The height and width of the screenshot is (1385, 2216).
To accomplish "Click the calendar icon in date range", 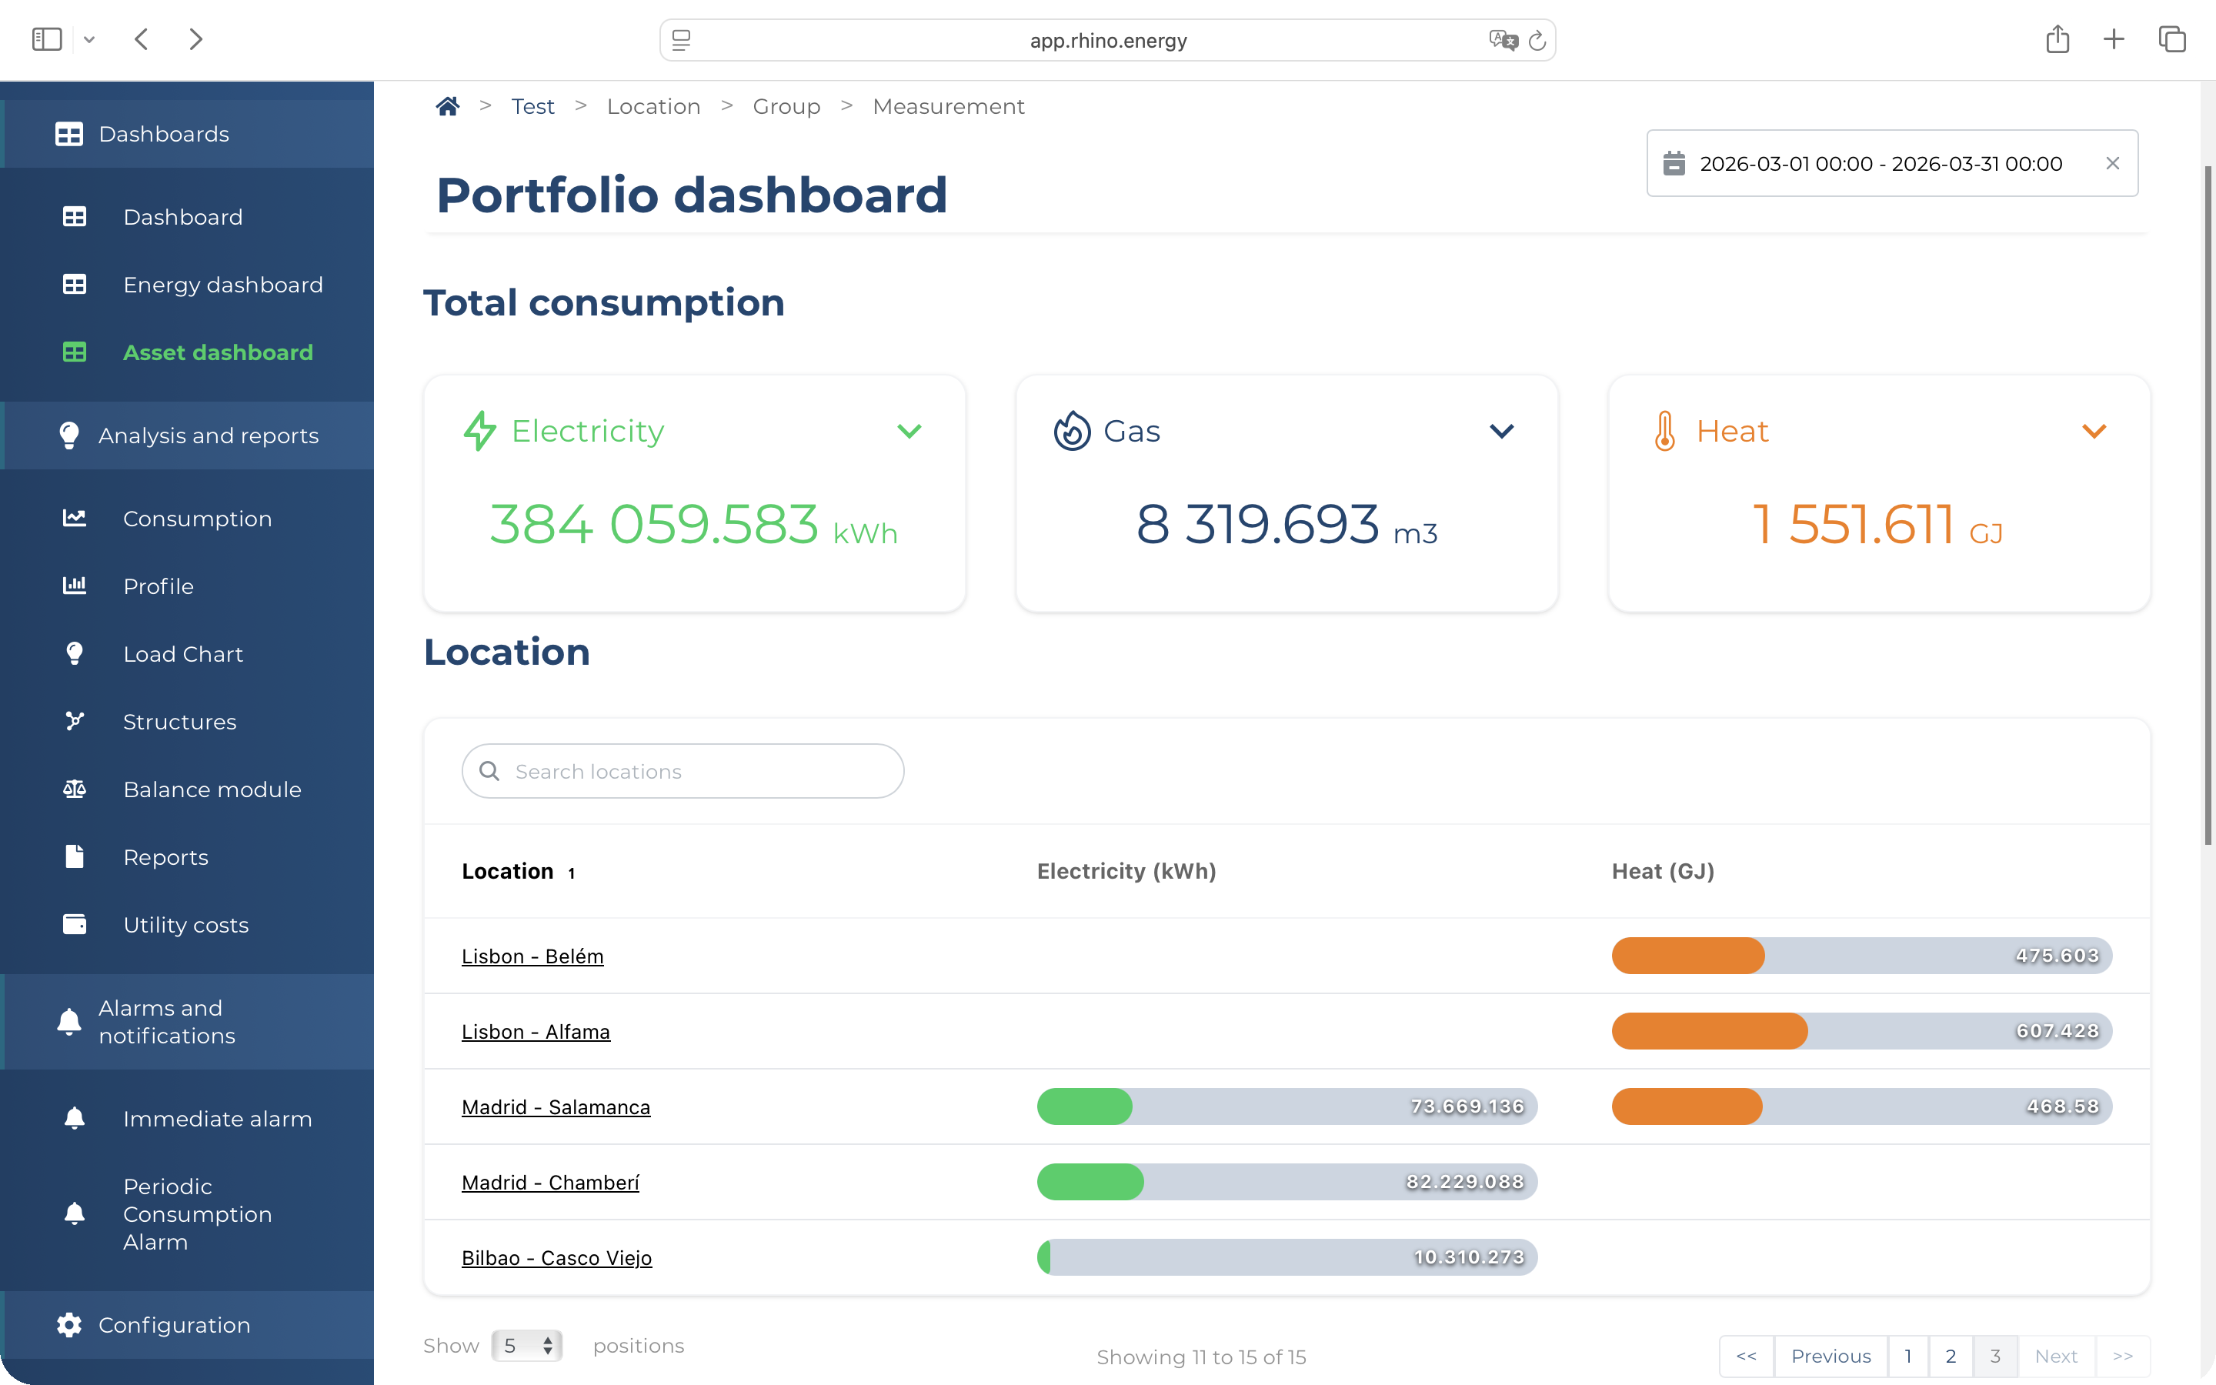I will tap(1673, 163).
